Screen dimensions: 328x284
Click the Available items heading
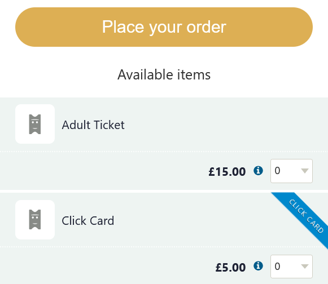[164, 74]
